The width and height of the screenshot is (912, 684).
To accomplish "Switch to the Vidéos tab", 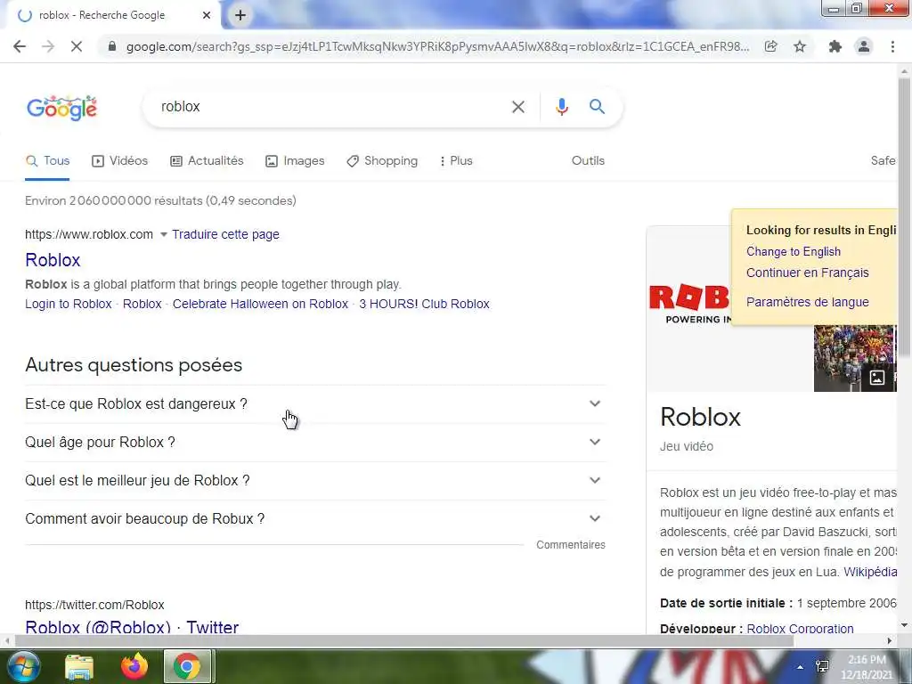I will [x=120, y=160].
